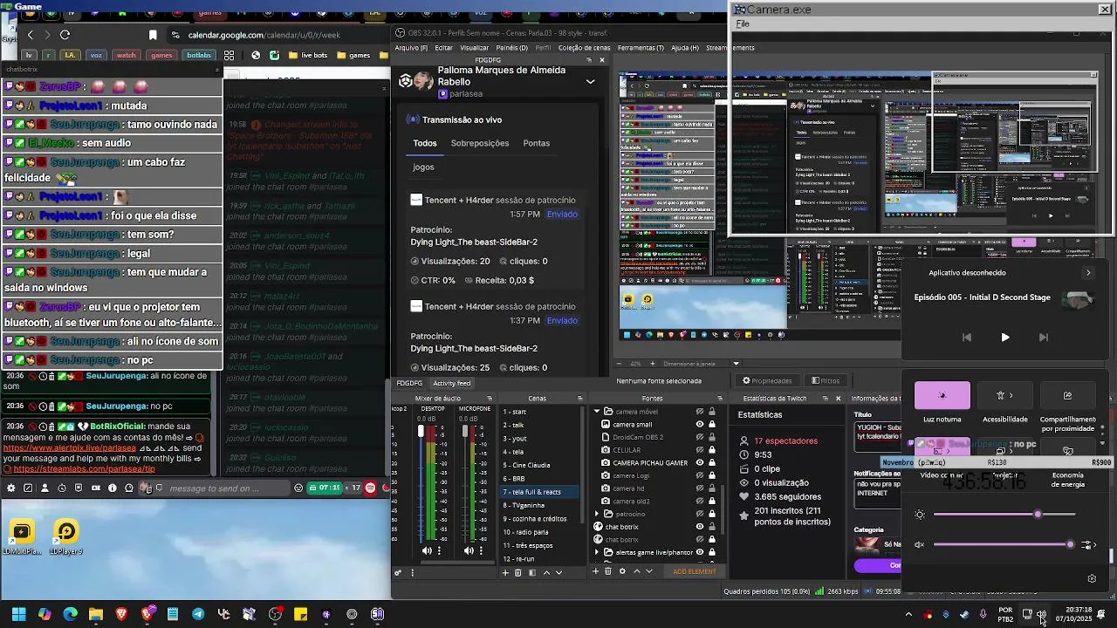Screen dimensions: 1117x628
Task: Open Telegram from the taskbar
Action: [x=198, y=614]
